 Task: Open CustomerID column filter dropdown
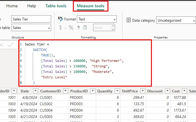click(x=66, y=91)
